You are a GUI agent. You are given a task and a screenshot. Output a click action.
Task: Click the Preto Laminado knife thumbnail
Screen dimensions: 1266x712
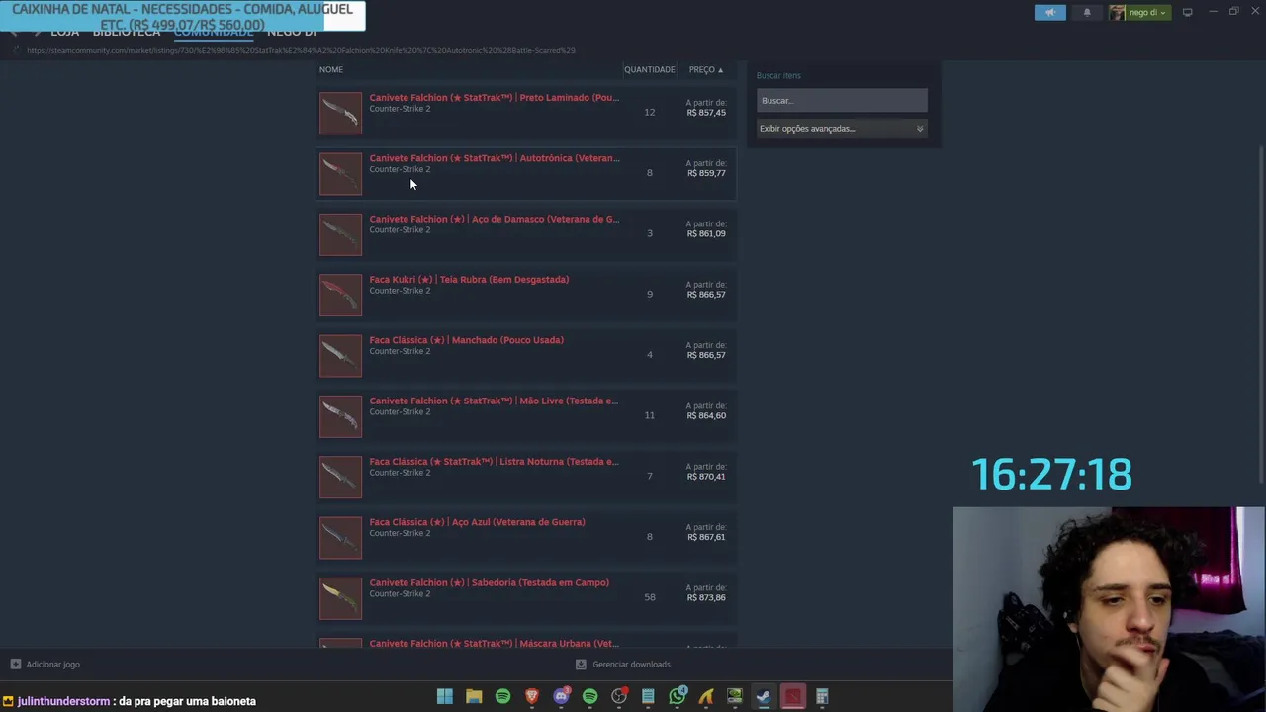340,113
